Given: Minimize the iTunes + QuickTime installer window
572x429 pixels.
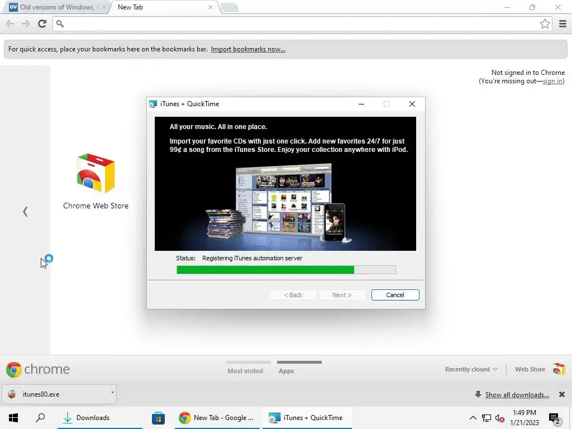Looking at the screenshot, I should pyautogui.click(x=361, y=104).
